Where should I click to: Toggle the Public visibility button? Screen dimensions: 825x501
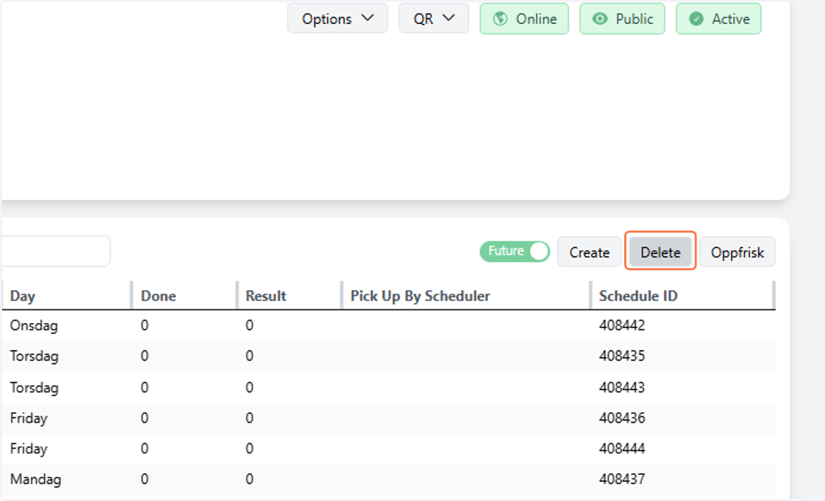pos(622,19)
